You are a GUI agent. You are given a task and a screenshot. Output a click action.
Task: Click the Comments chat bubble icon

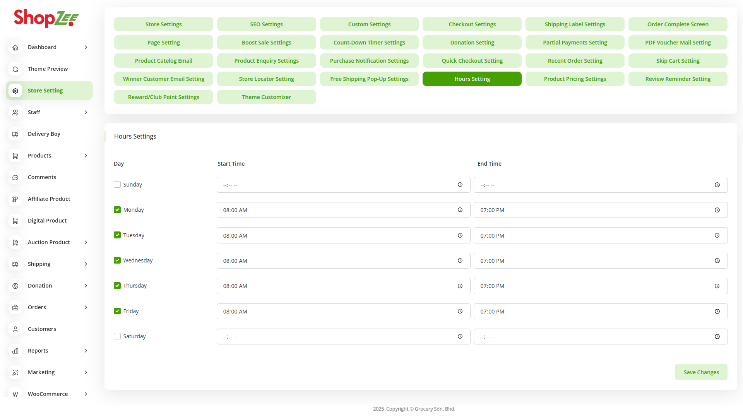click(15, 177)
